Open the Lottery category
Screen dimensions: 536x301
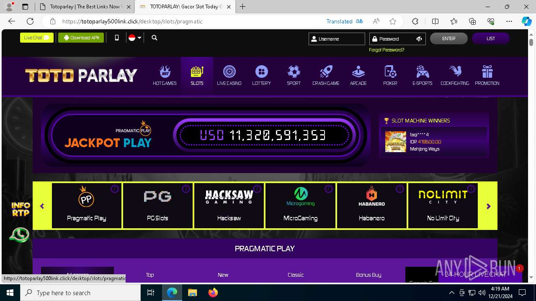[x=261, y=76]
